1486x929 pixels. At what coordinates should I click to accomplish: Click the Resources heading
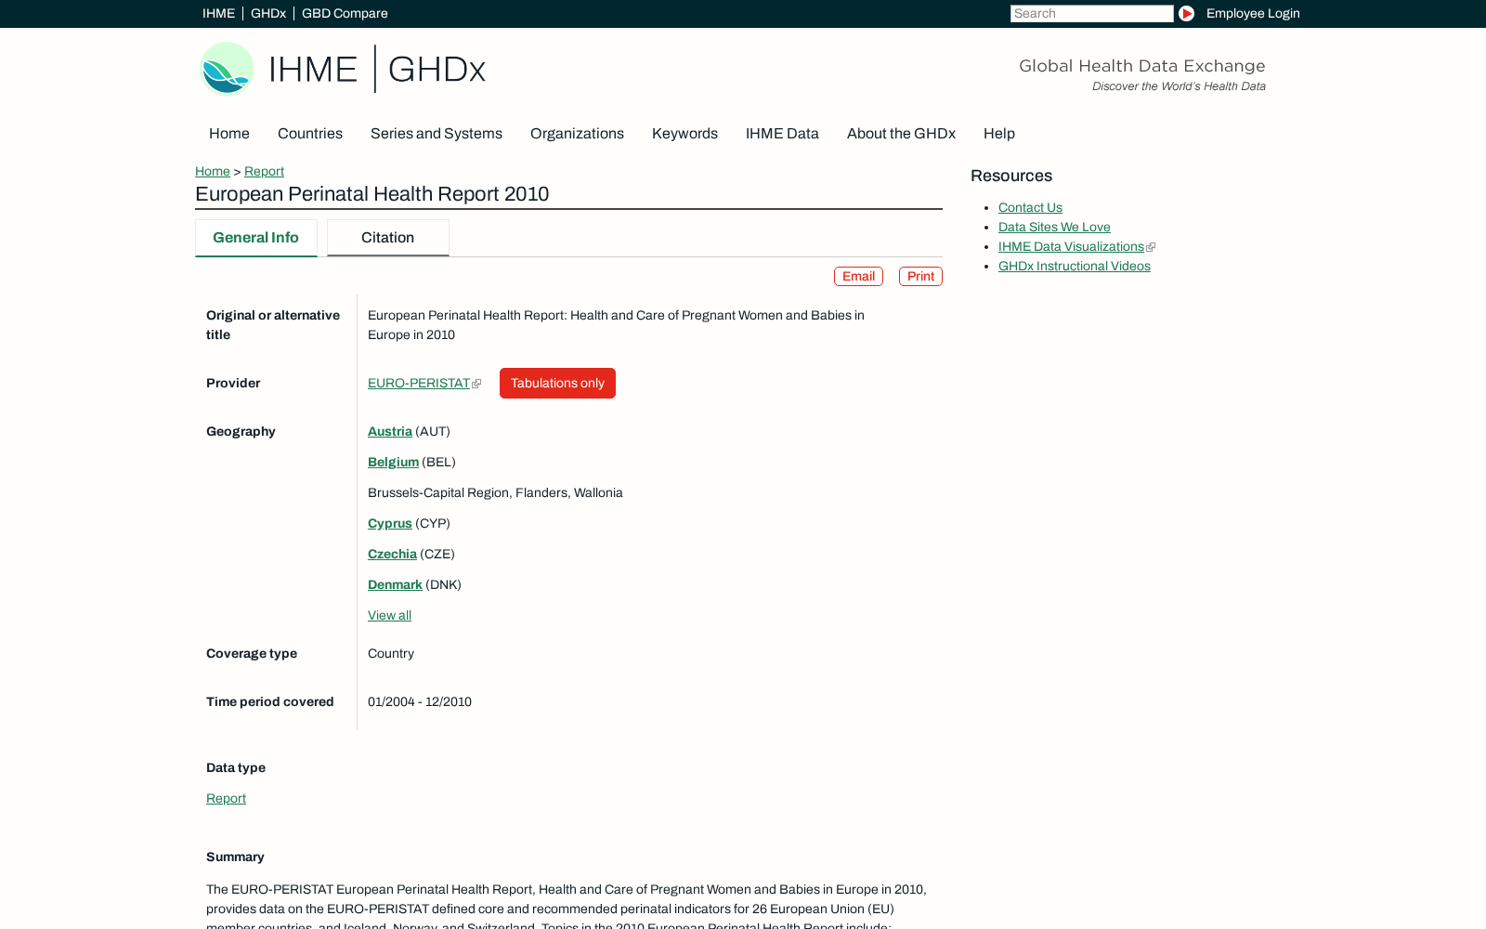[1011, 177]
